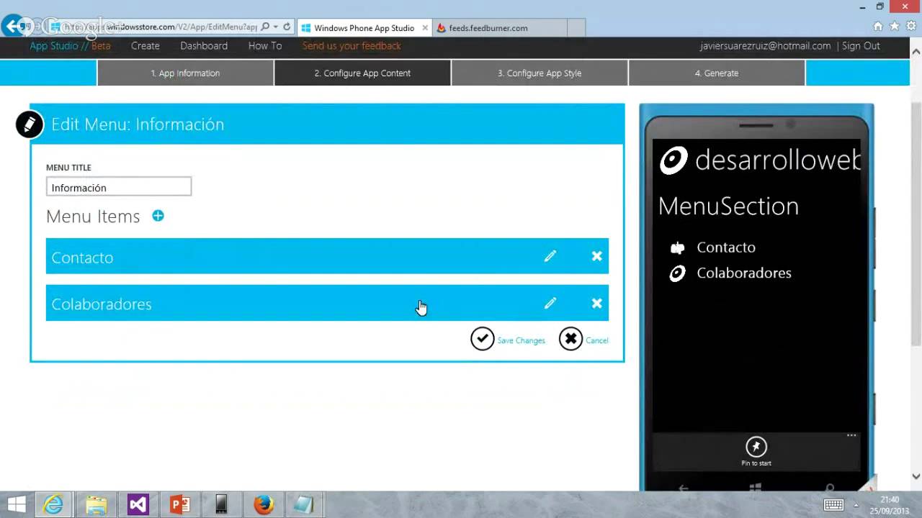Tap Colaboradores icon in phone preview
The width and height of the screenshot is (922, 518).
point(677,273)
